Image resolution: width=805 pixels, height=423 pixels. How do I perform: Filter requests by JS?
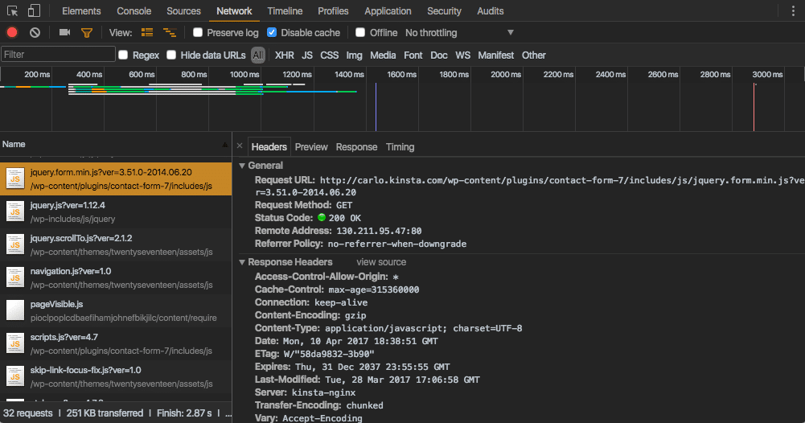click(307, 55)
